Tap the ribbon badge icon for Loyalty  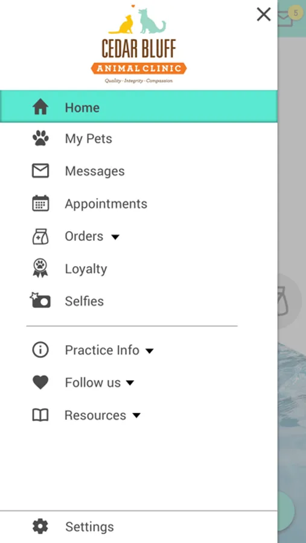coord(40,268)
